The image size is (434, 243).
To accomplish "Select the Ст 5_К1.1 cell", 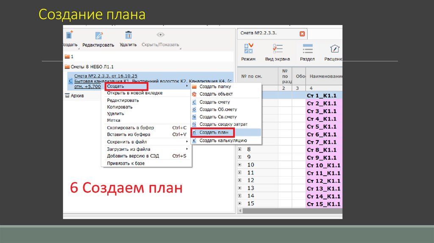I will click(324, 127).
